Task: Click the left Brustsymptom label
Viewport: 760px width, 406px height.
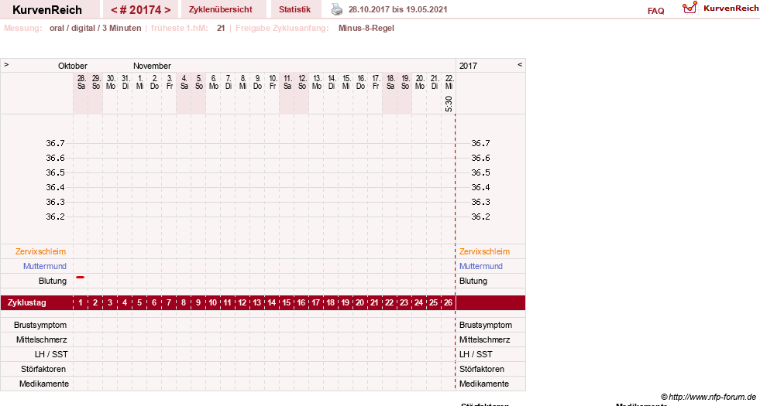Action: [40, 326]
